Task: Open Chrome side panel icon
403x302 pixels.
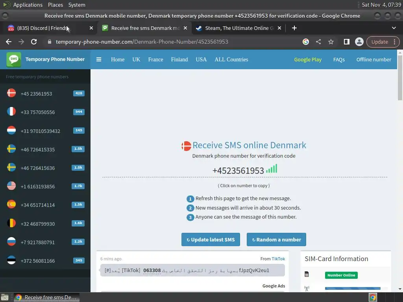Action: [x=346, y=42]
